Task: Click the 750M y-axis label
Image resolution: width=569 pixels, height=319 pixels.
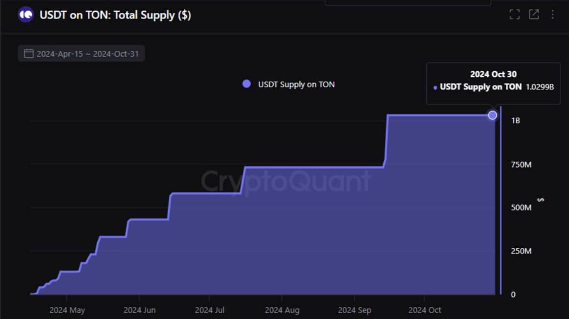Action: point(521,165)
